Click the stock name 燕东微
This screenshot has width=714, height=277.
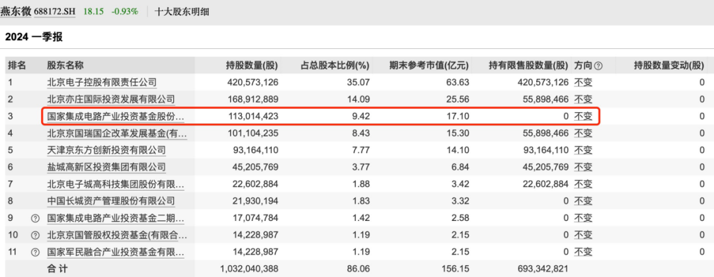coord(15,11)
